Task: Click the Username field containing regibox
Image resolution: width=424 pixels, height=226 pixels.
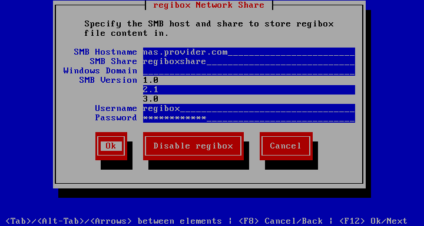Action: pyautogui.click(x=249, y=109)
